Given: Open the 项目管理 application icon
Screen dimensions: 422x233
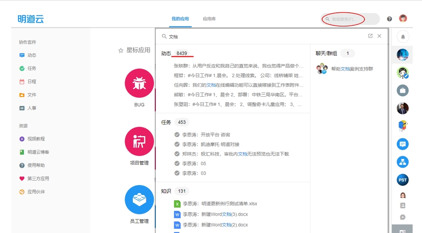Looking at the screenshot, I should pos(139,142).
